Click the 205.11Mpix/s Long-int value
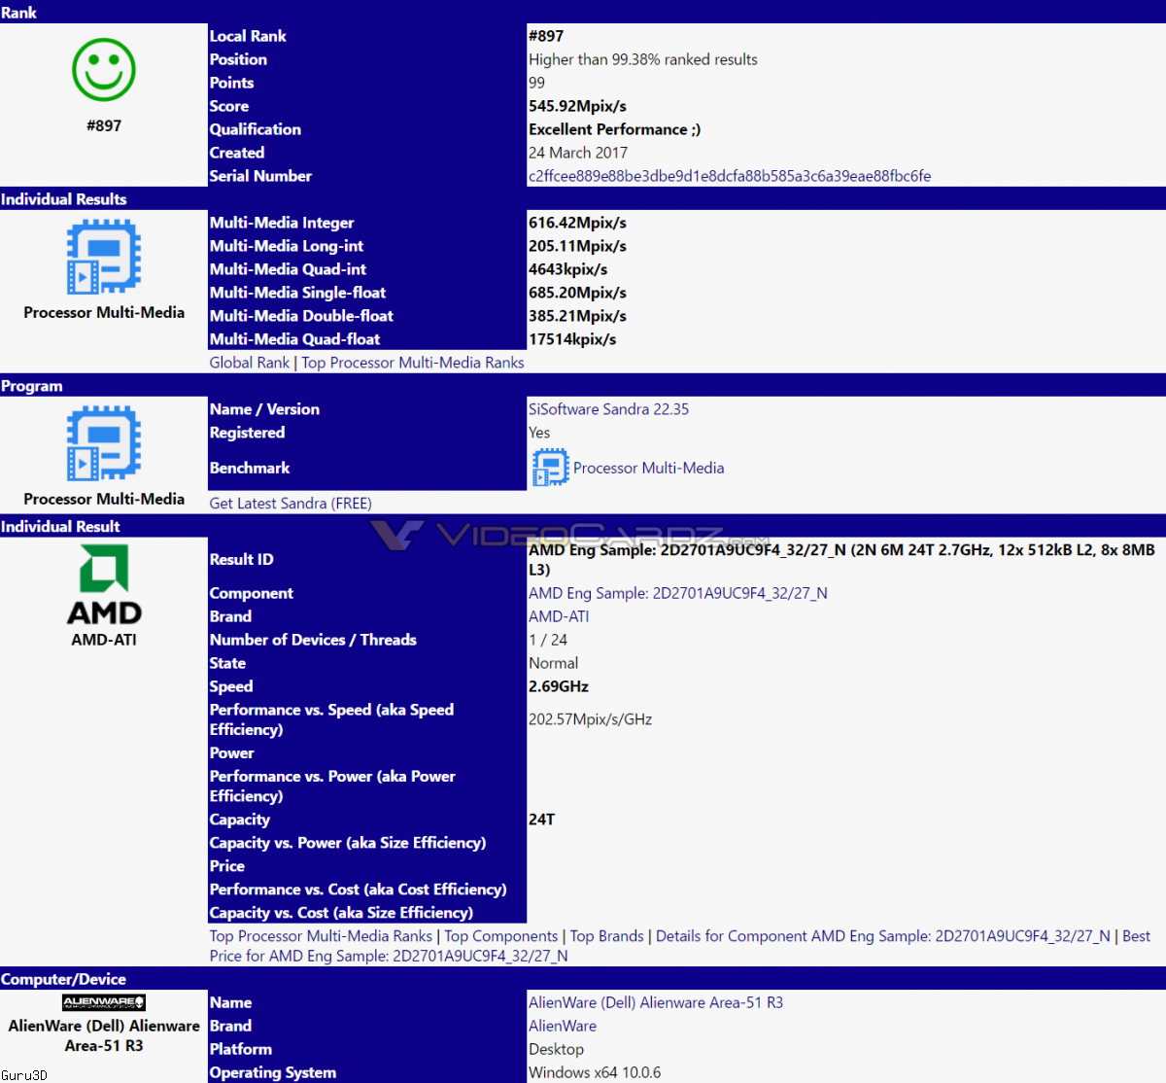This screenshot has width=1166, height=1083. (577, 246)
